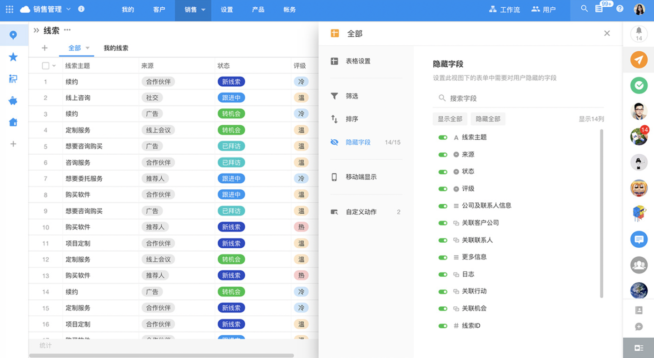
Task: Switch to 我的线索 view tab
Action: tap(116, 48)
